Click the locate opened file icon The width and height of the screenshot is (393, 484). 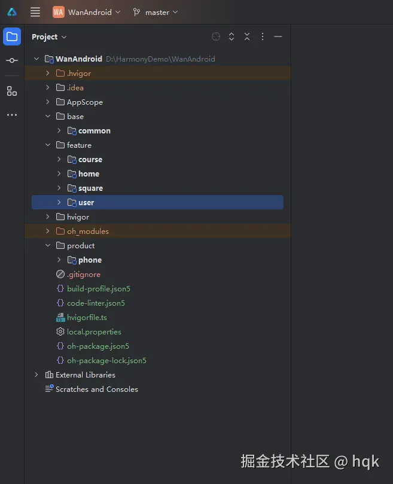[x=216, y=37]
